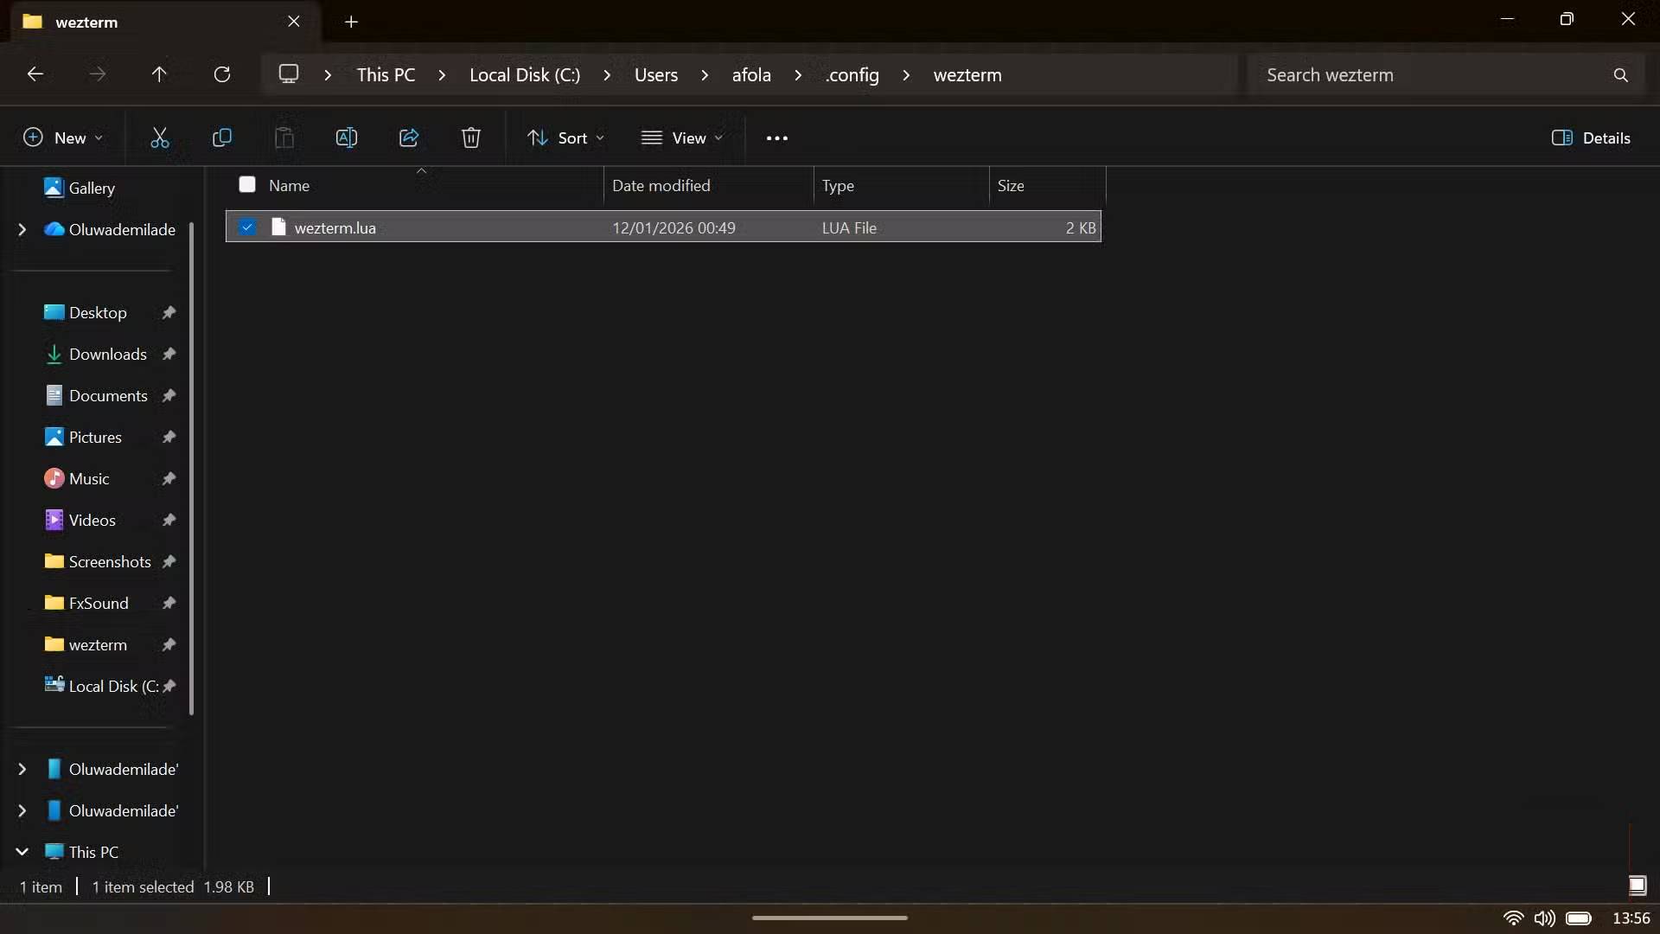Image resolution: width=1660 pixels, height=934 pixels.
Task: Navigate to .config in breadcrumb path
Action: 852,75
